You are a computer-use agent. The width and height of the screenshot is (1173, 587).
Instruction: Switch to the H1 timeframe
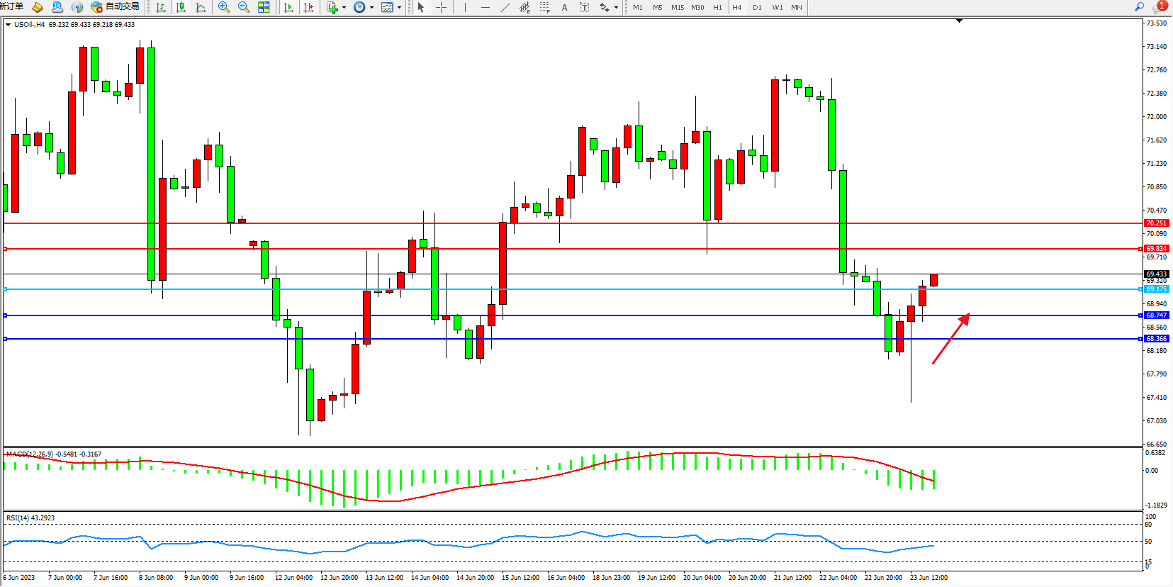point(717,7)
